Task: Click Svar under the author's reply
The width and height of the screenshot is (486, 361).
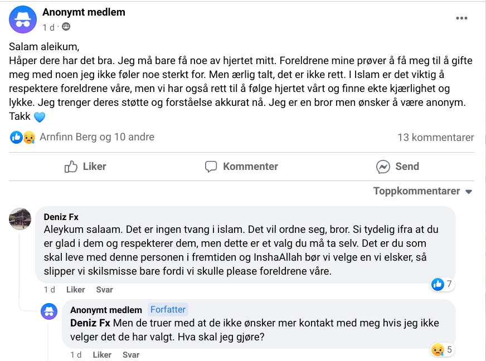Action: click(131, 355)
